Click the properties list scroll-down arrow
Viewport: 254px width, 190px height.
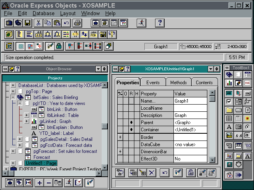212,160
